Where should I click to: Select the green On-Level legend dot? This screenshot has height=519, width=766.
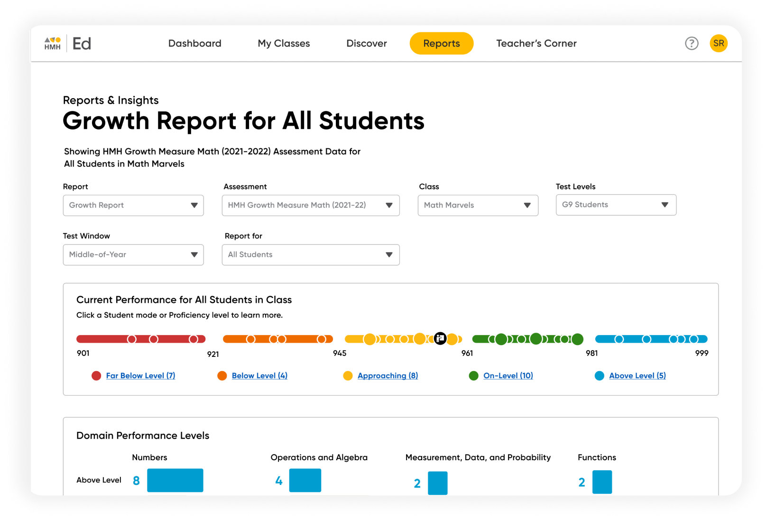tap(474, 375)
